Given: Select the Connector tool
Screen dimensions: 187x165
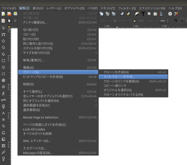Looking at the screenshot, I should click(x=4, y=159).
